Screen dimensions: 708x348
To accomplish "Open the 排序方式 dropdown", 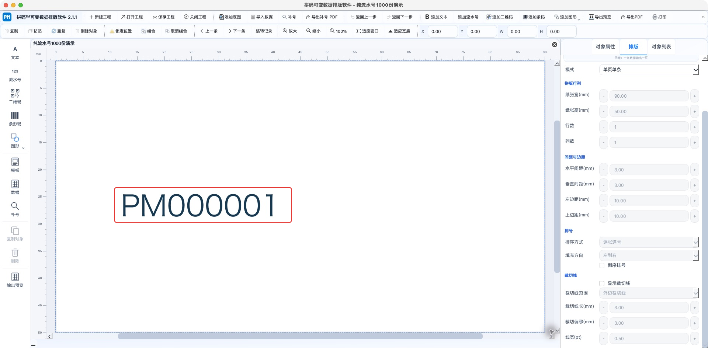I will tap(649, 242).
